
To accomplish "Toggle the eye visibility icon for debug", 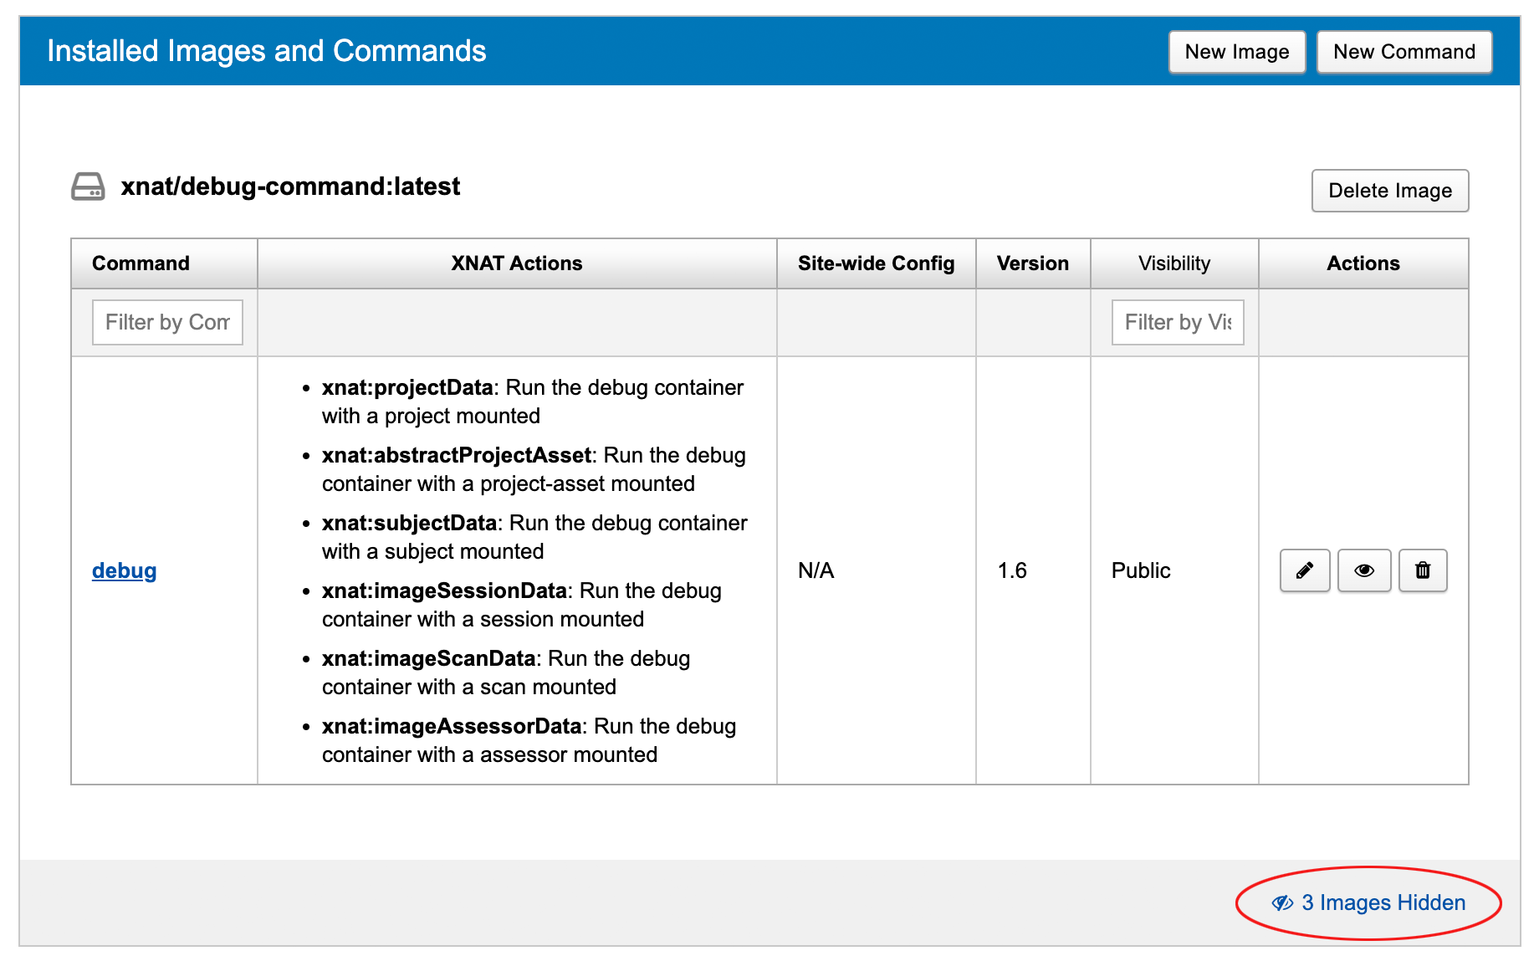I will (x=1363, y=570).
